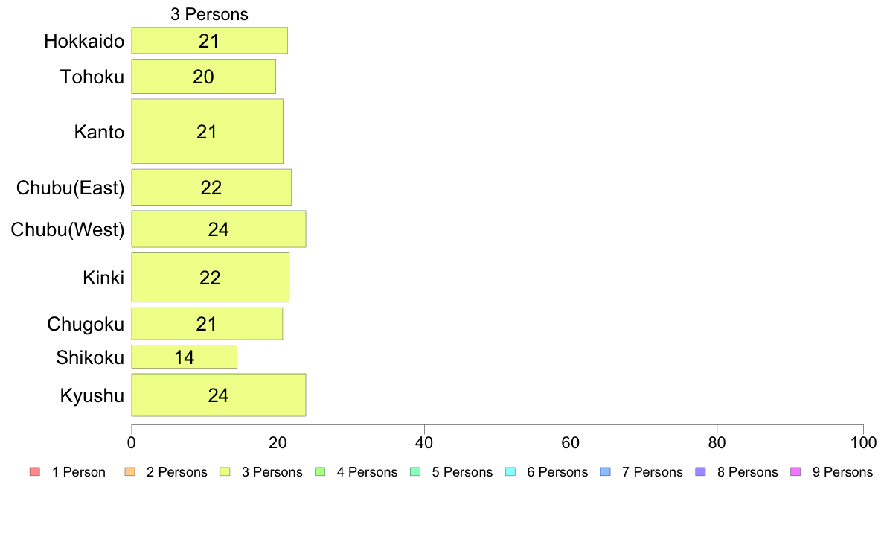
Task: Select the Hokkaido bar showing 21
Action: click(209, 41)
